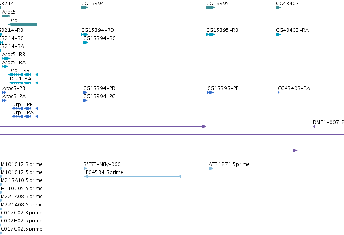Select the Arpc5 gene arrow glyph

6,16
